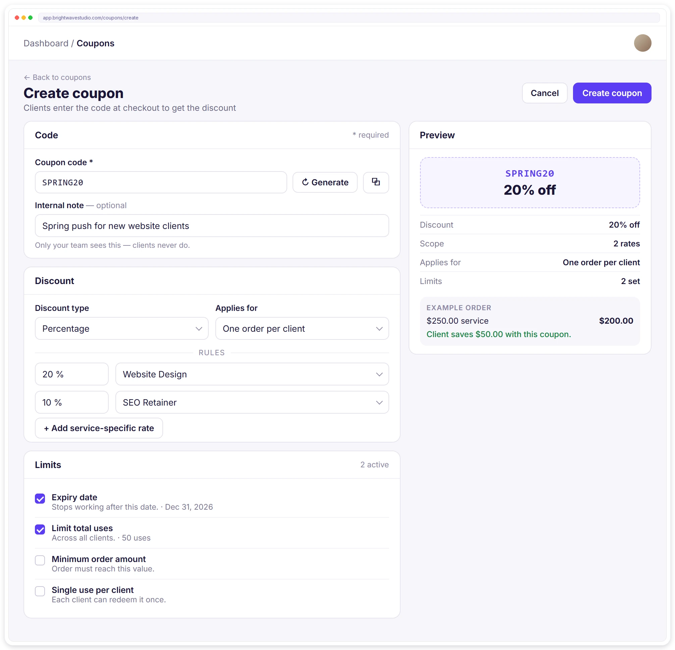
Task: Edit the 10 % rate field
Action: 72,402
